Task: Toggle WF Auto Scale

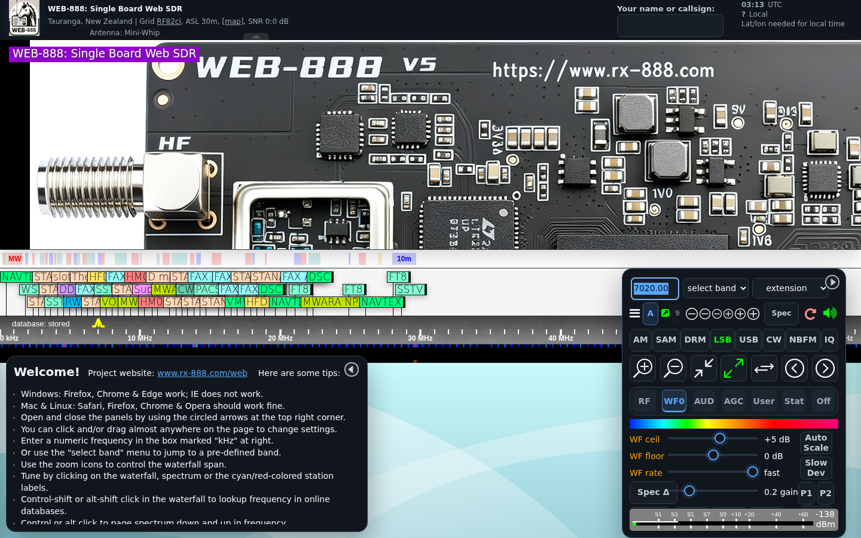Action: click(x=816, y=443)
